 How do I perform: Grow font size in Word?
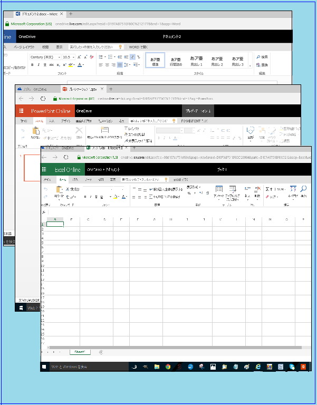coord(79,57)
